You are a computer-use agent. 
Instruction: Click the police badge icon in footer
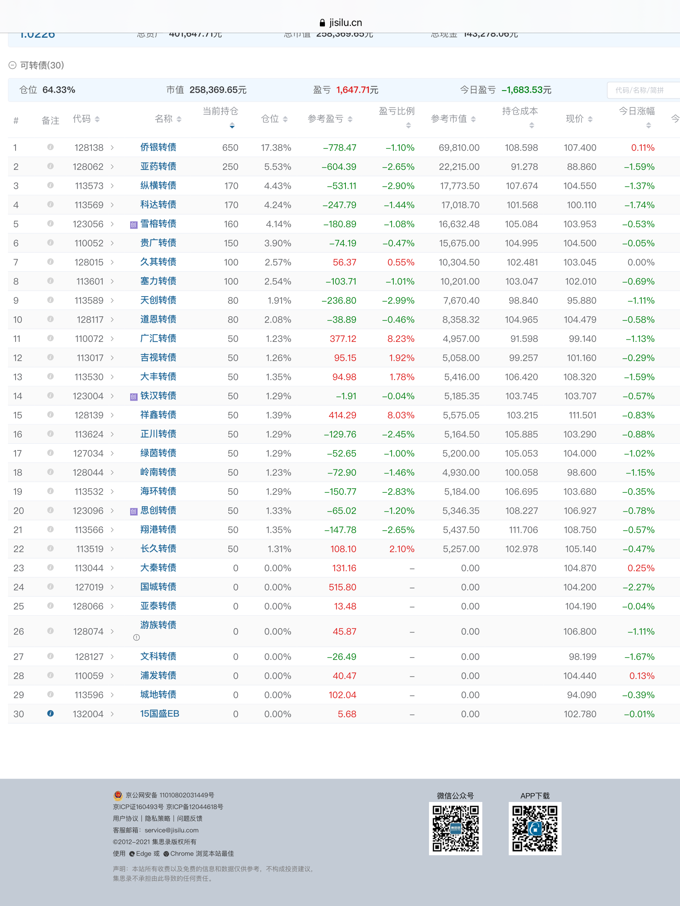(118, 795)
